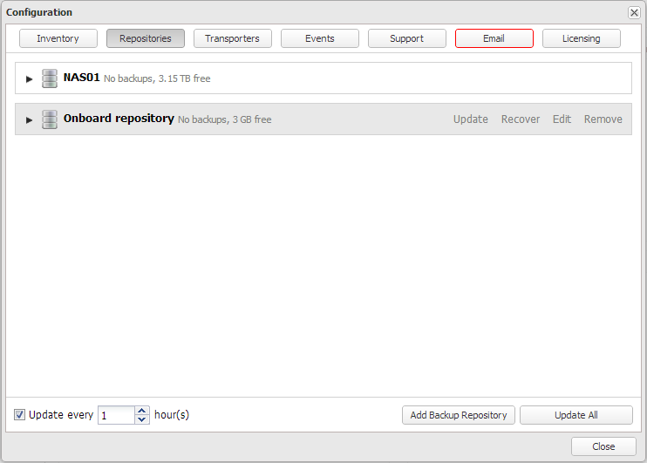Select the Email tab

coord(494,38)
